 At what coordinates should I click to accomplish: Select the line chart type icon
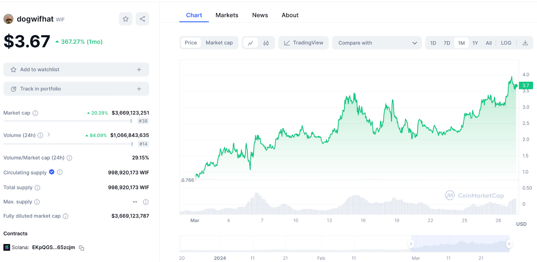[x=250, y=43]
